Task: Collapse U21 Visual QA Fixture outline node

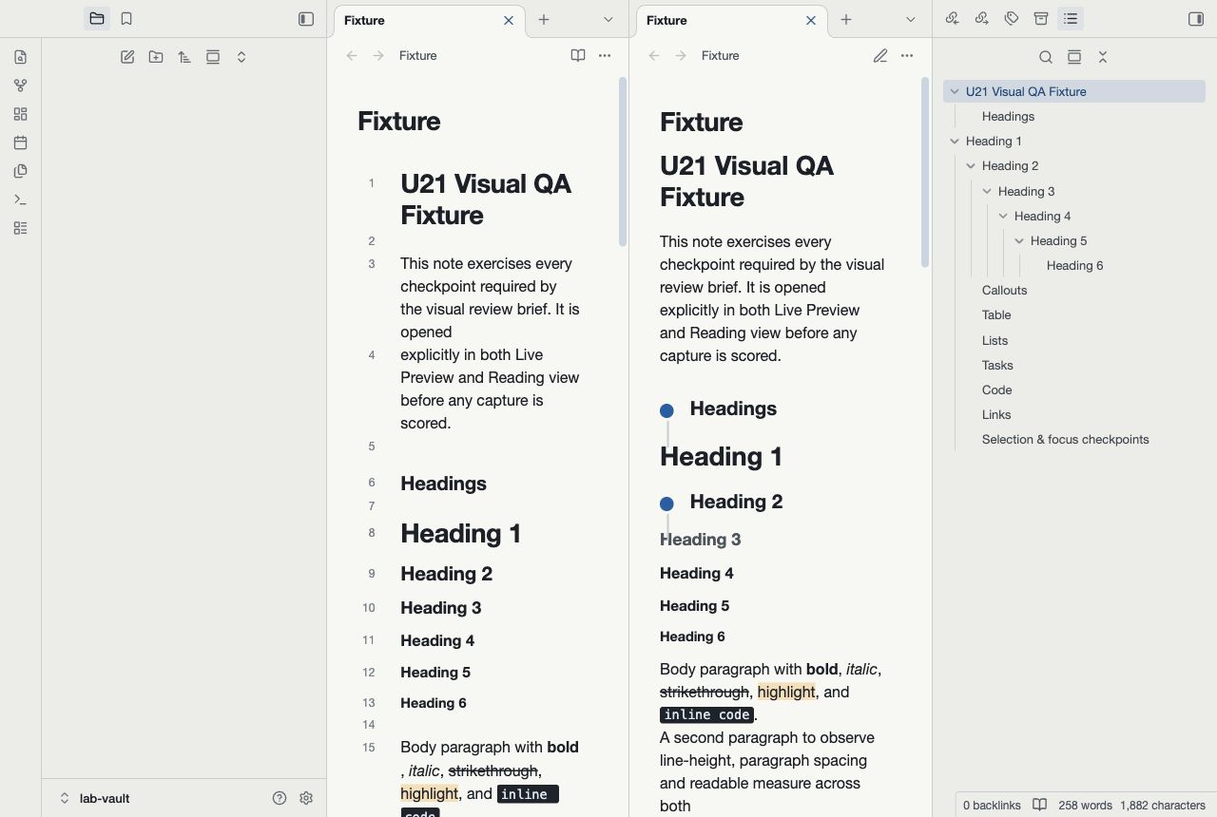Action: click(955, 92)
